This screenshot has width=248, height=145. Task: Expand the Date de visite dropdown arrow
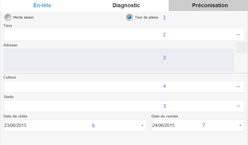pyautogui.click(x=142, y=126)
